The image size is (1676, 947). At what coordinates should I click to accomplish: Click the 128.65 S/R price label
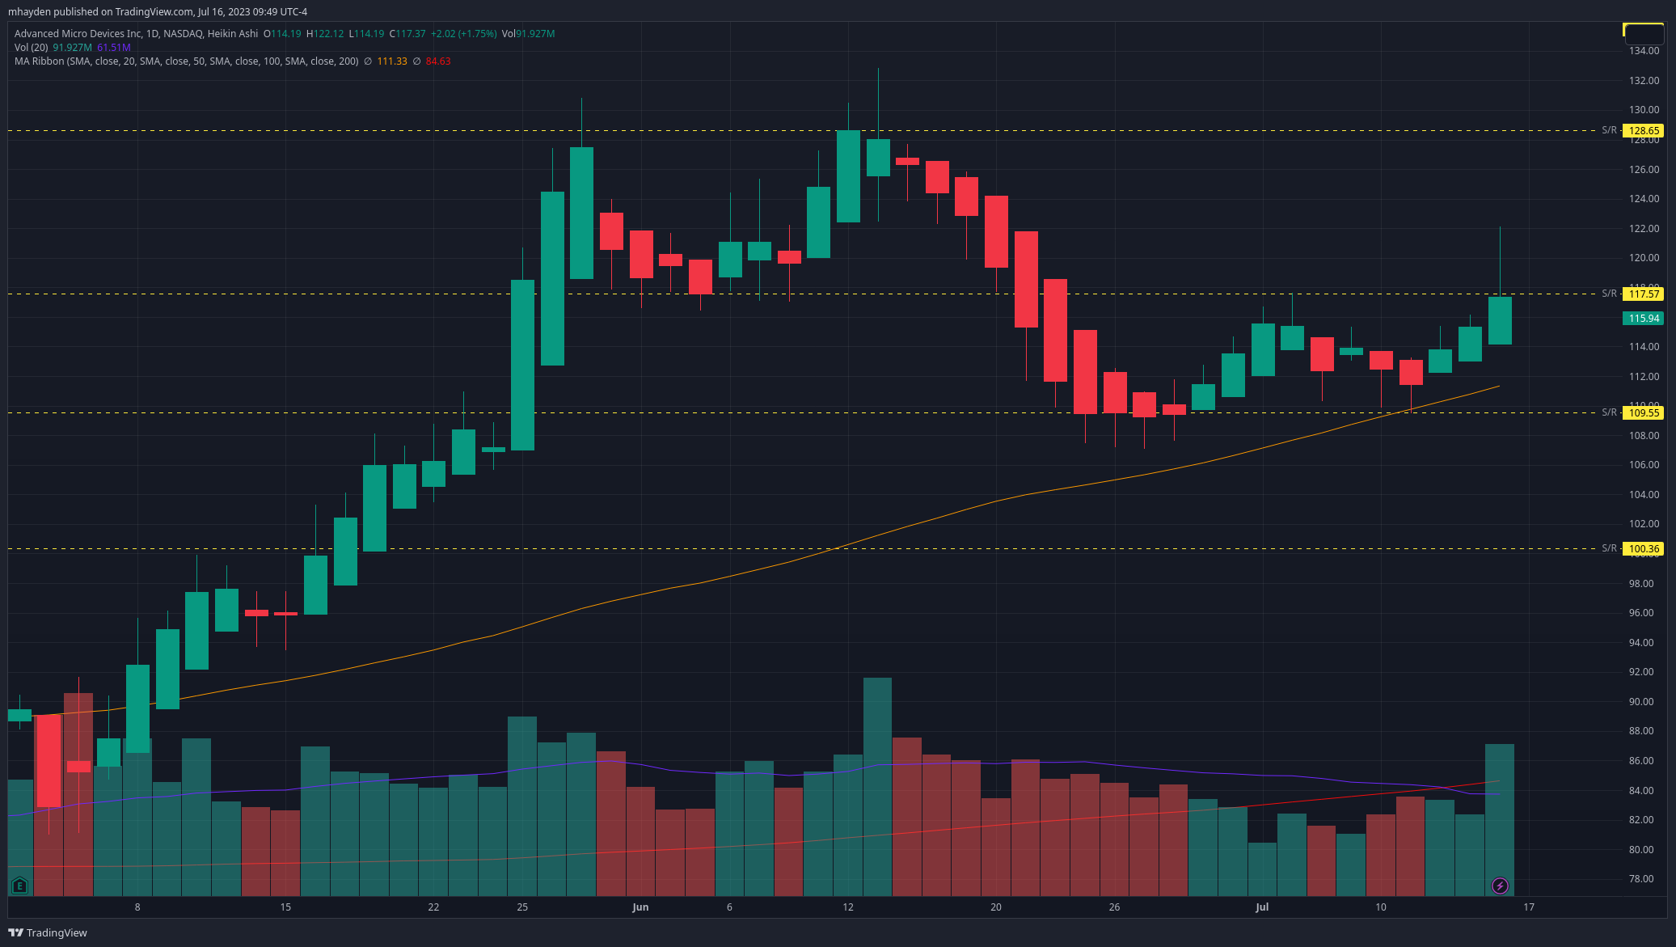[x=1644, y=130]
